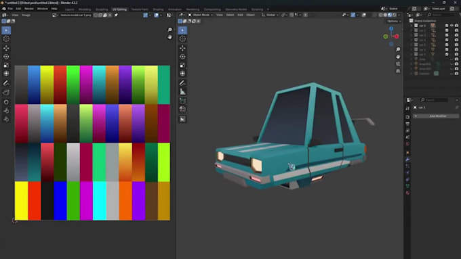The height and width of the screenshot is (259, 461).
Task: Select the Cursor tool in the UV editor
Action: point(6,39)
